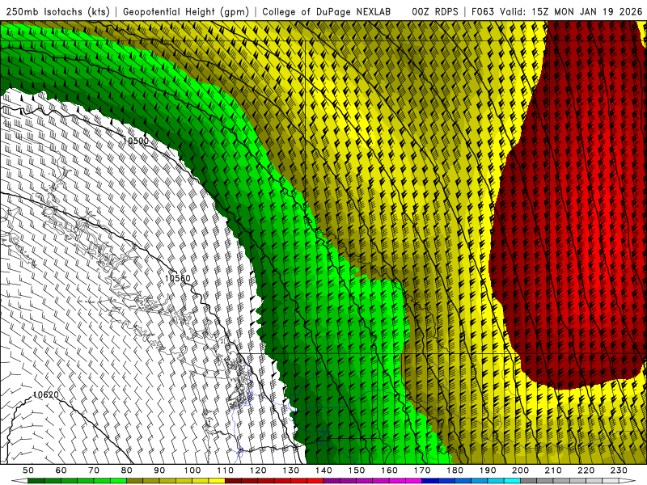Image resolution: width=647 pixels, height=485 pixels.
Task: Click the 130 value on the color scale
Action: [x=291, y=470]
